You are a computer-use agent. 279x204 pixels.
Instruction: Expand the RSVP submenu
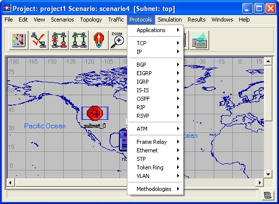tap(156, 116)
